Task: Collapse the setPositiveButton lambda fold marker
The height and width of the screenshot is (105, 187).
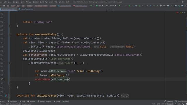Action: point(9,63)
